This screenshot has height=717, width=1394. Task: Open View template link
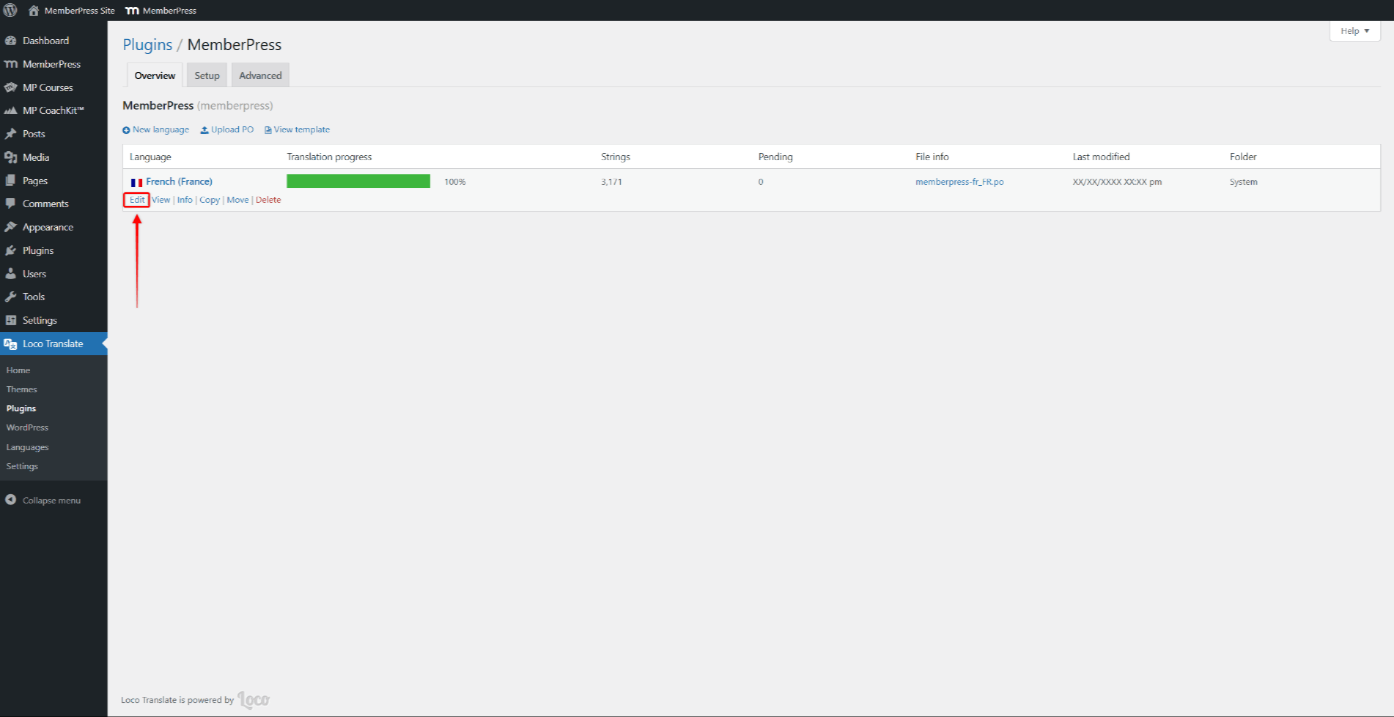[x=297, y=130]
